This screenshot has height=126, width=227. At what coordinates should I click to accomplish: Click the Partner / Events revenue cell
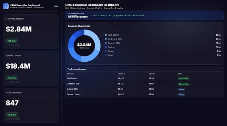click(x=121, y=94)
